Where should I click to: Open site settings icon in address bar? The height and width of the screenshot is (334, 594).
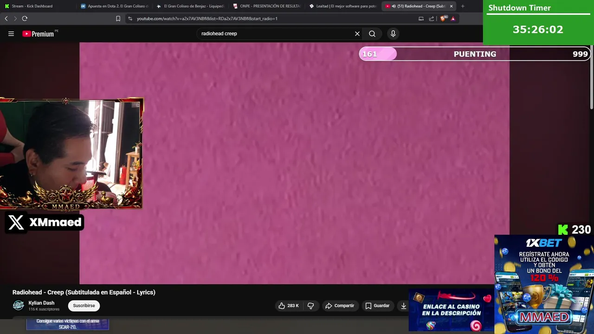(130, 19)
